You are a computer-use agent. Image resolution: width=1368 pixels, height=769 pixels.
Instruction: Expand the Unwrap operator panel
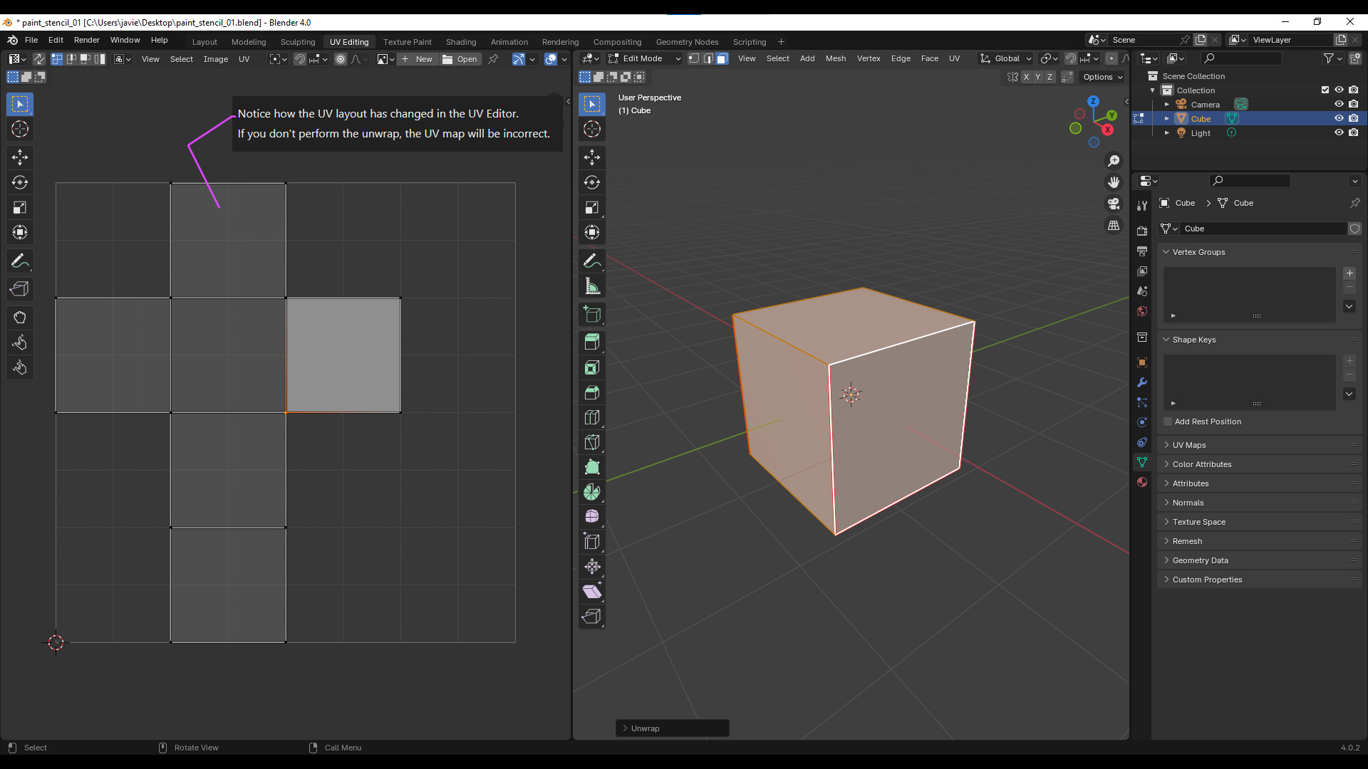[672, 728]
